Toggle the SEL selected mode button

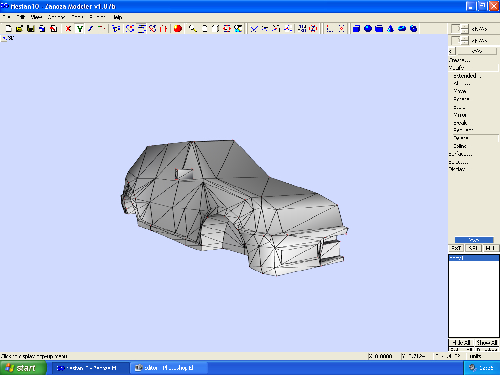click(473, 249)
